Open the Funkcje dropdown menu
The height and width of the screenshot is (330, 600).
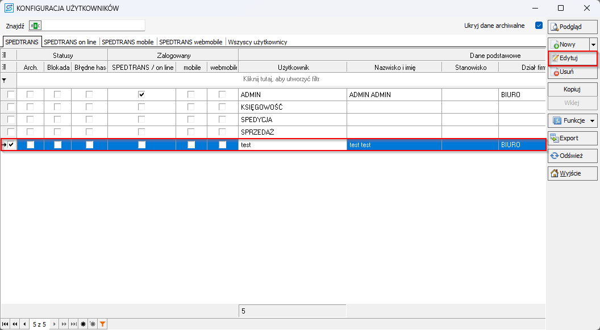(x=572, y=120)
